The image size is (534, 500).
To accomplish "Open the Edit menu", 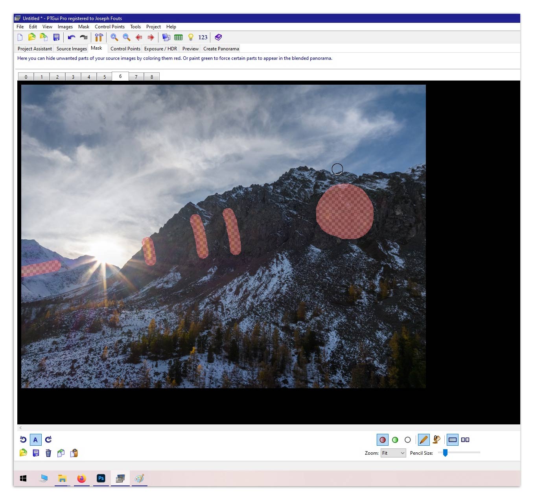I will pos(33,27).
